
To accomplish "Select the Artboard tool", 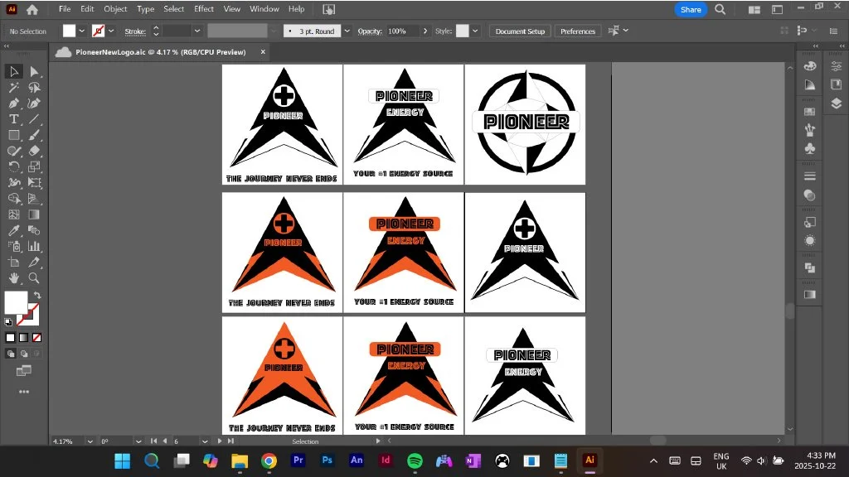I will coord(13,263).
